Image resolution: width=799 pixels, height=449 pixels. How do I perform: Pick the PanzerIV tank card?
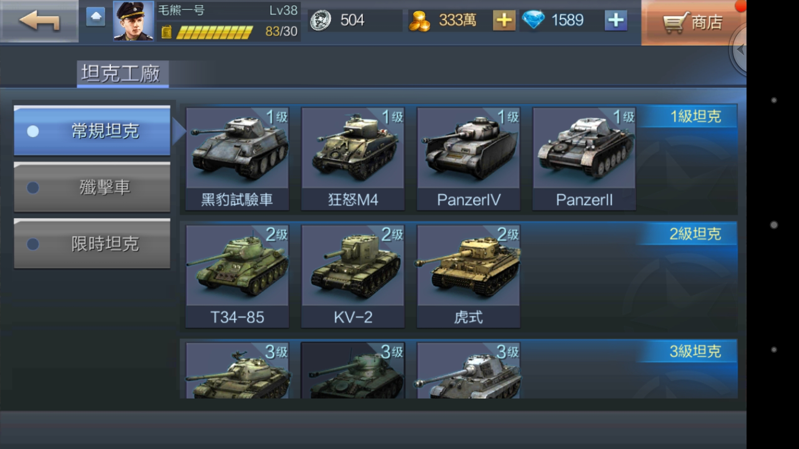pyautogui.click(x=469, y=159)
